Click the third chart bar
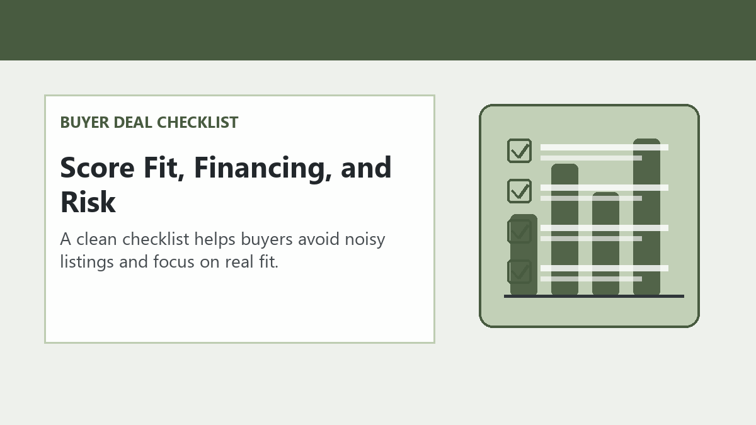Viewport: 756px width, 425px height. (x=605, y=244)
